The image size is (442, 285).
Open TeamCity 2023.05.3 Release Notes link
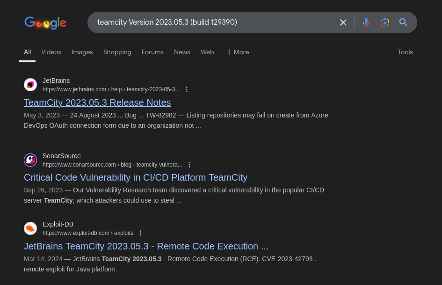click(97, 102)
